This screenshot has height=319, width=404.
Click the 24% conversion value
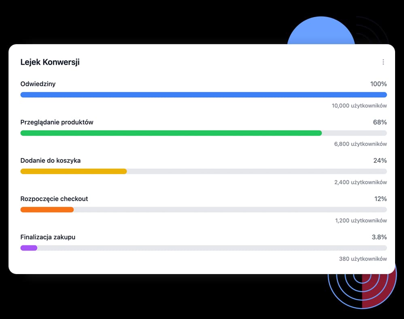coord(380,161)
